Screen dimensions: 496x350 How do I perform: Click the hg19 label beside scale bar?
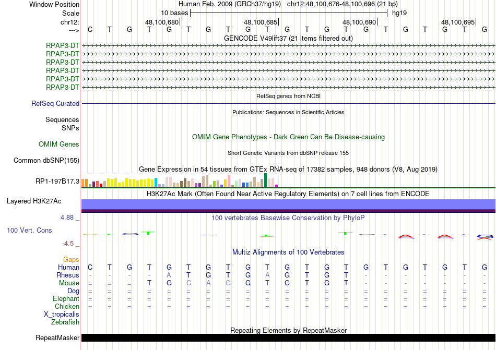click(x=399, y=13)
